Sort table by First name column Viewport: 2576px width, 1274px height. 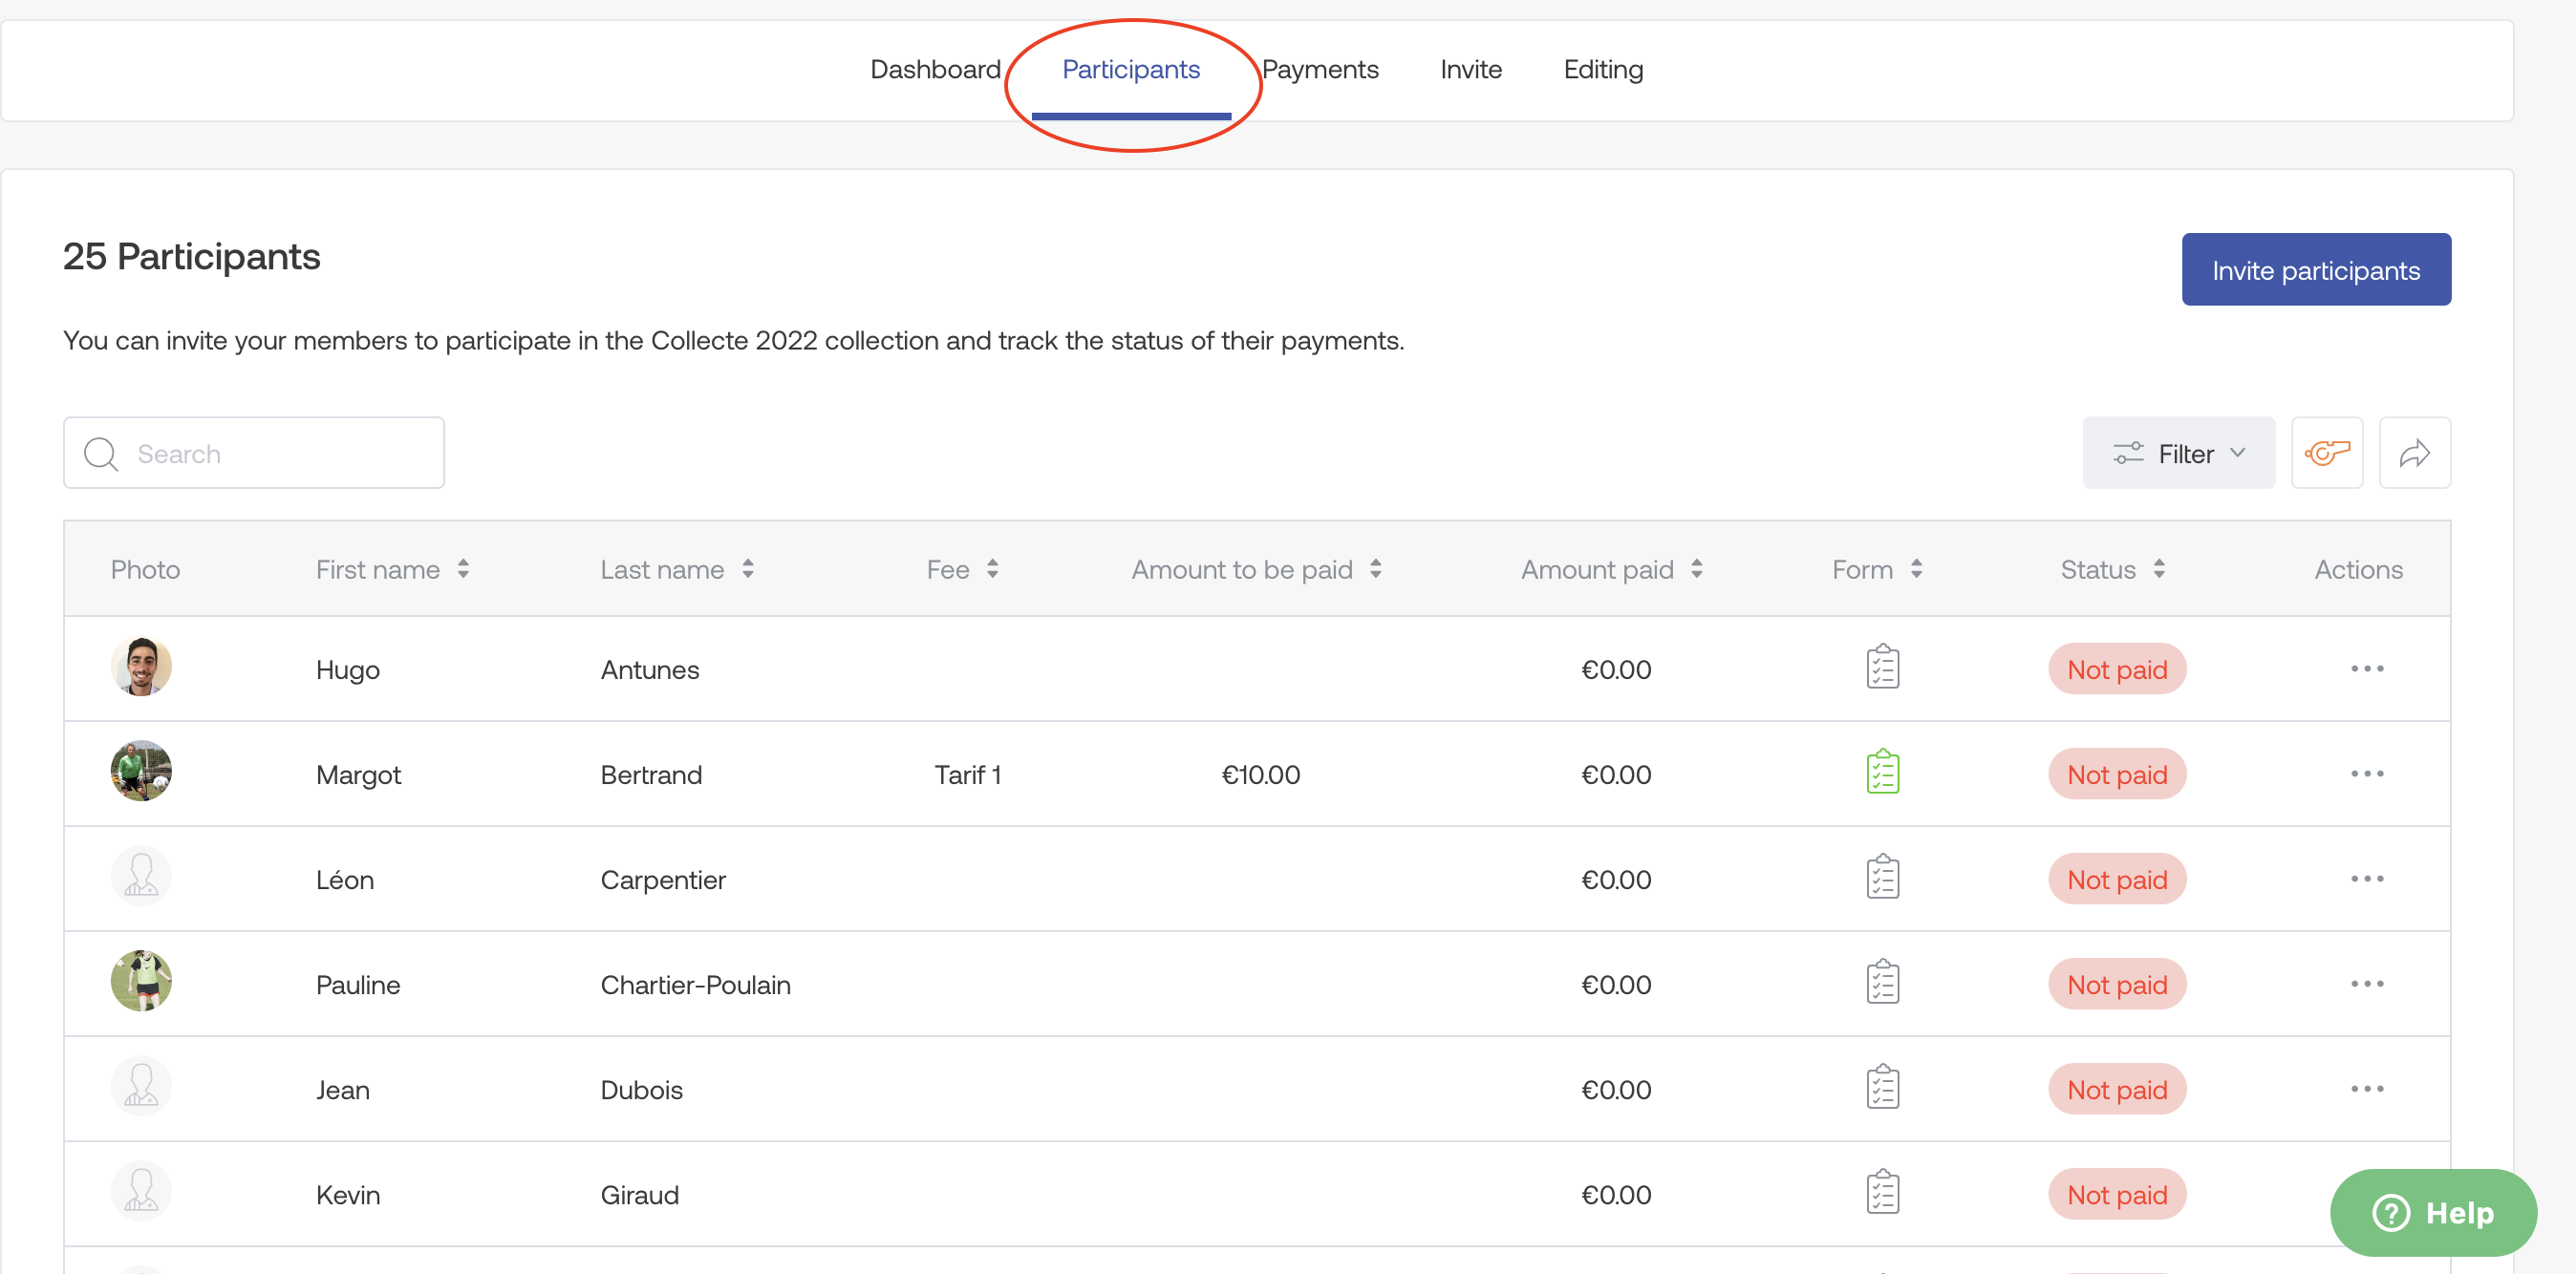(x=392, y=568)
